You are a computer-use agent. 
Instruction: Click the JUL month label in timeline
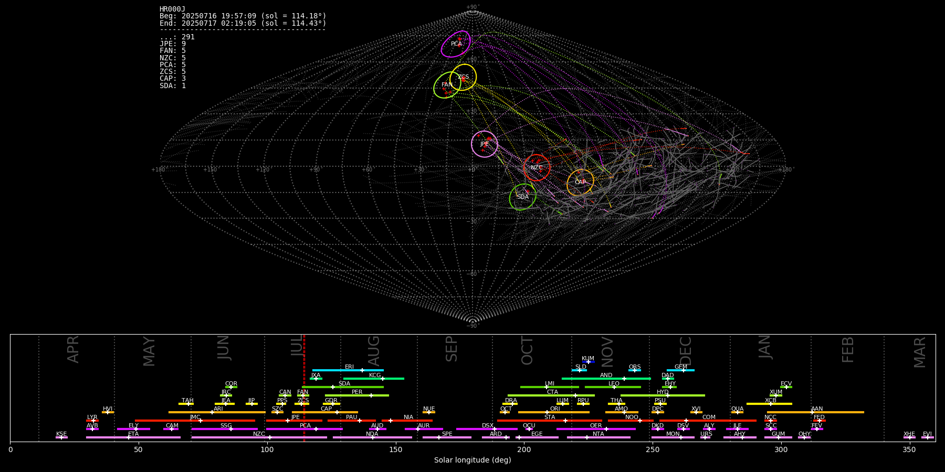297,347
